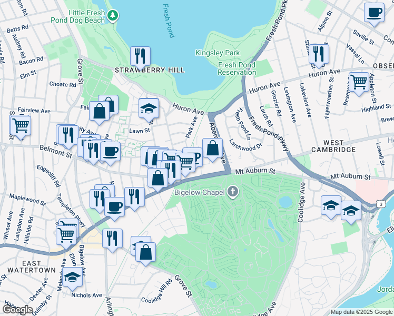The image size is (394, 316).
Task: Open the grocery cart marker near Appleton St
Action: coord(359,83)
